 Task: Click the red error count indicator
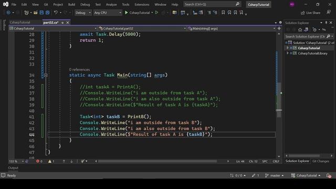point(39,161)
